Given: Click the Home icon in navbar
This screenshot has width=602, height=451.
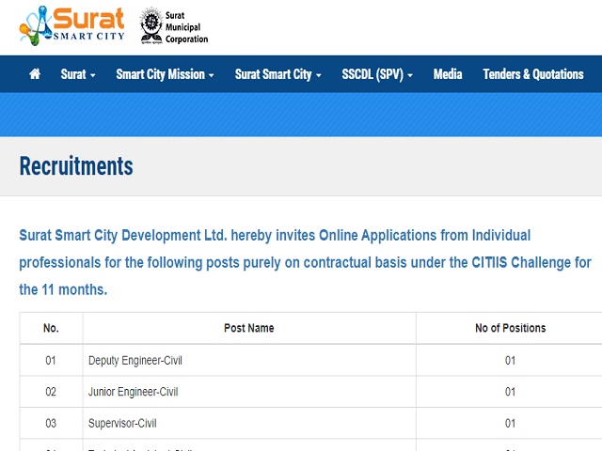Looking at the screenshot, I should [x=35, y=73].
